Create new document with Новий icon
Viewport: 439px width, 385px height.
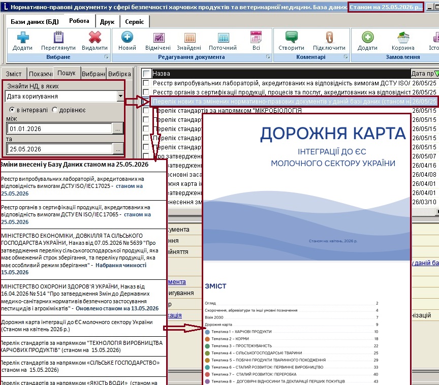pos(127,37)
